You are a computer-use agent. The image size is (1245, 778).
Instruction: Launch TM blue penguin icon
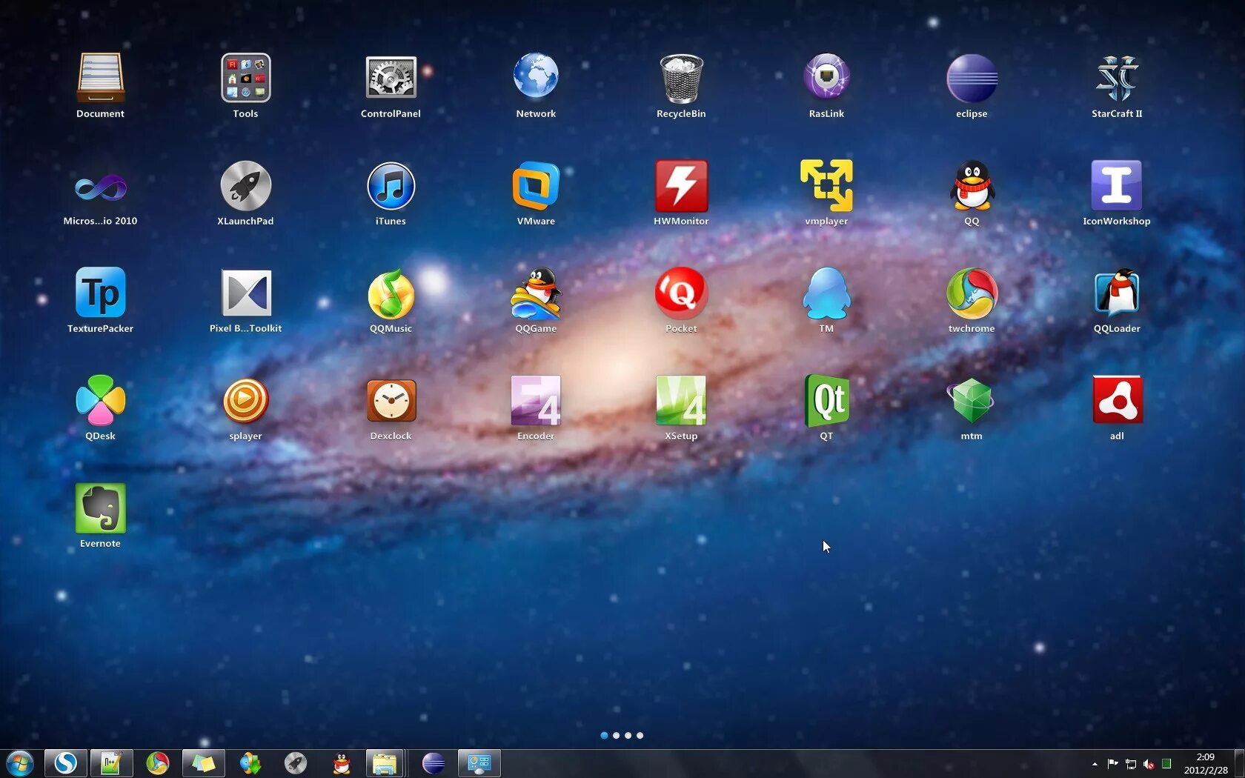(x=826, y=293)
